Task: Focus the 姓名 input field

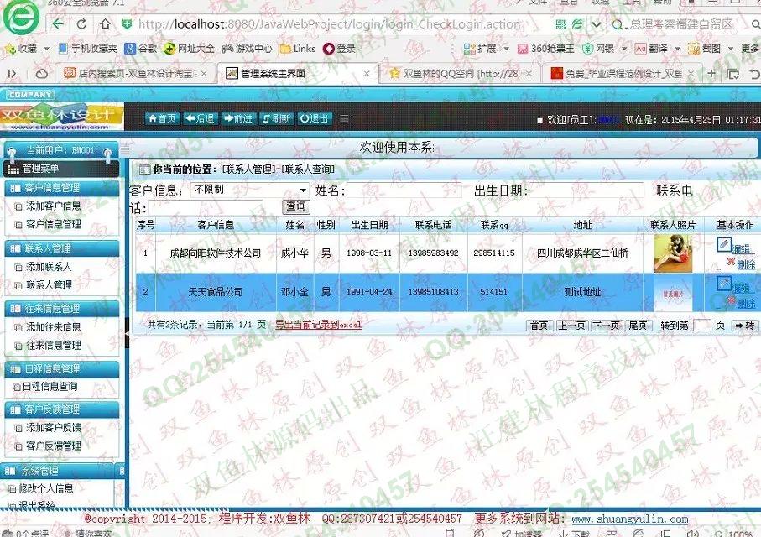Action: 404,190
